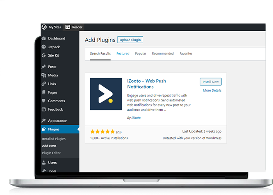Screen dimensions: 273x195
Task: Click the Tools wrench icon
Action: click(x=44, y=171)
